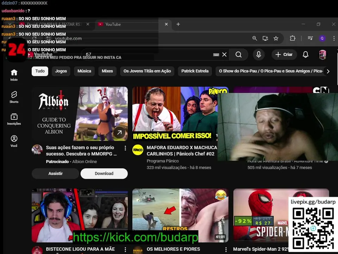Click the Criar create button

pos(284,54)
